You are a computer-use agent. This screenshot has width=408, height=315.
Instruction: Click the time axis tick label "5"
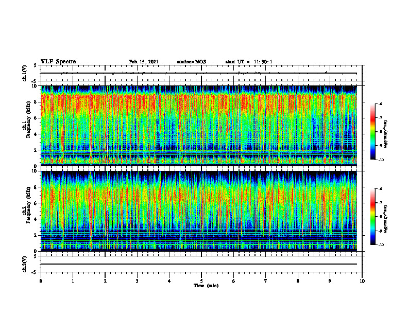point(201,281)
